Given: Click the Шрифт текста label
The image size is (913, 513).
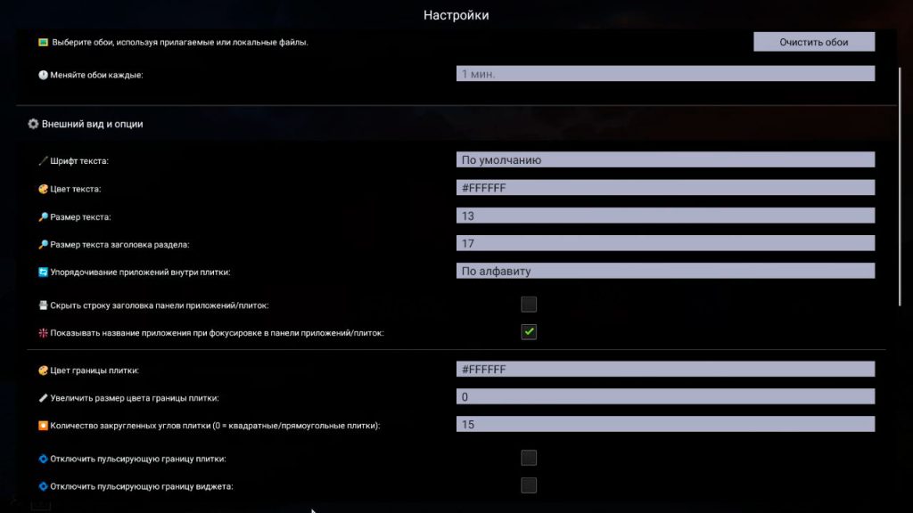Looking at the screenshot, I should (79, 160).
